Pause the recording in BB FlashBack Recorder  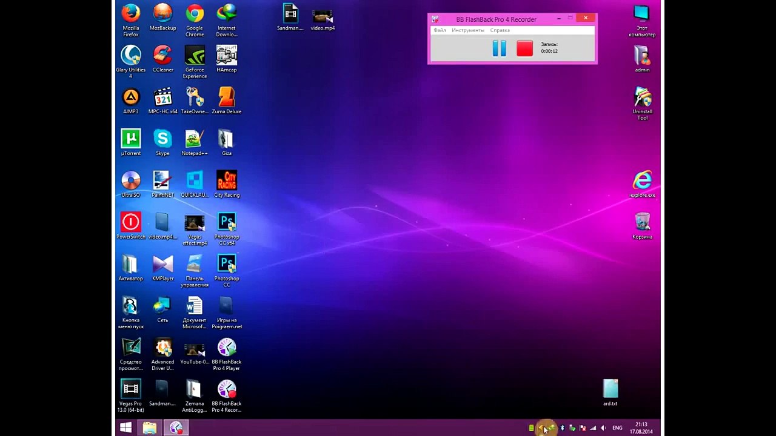499,48
